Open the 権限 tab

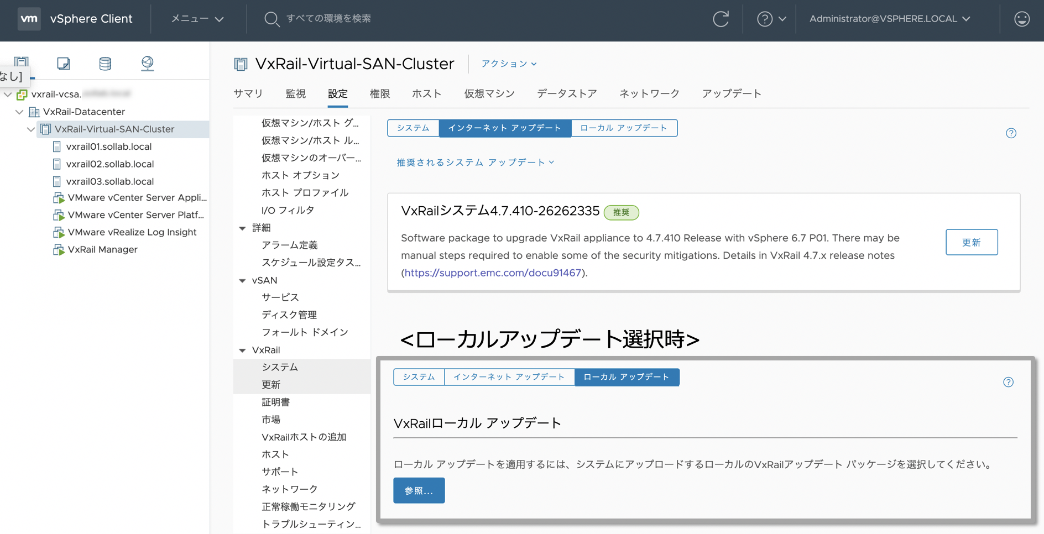tap(380, 93)
